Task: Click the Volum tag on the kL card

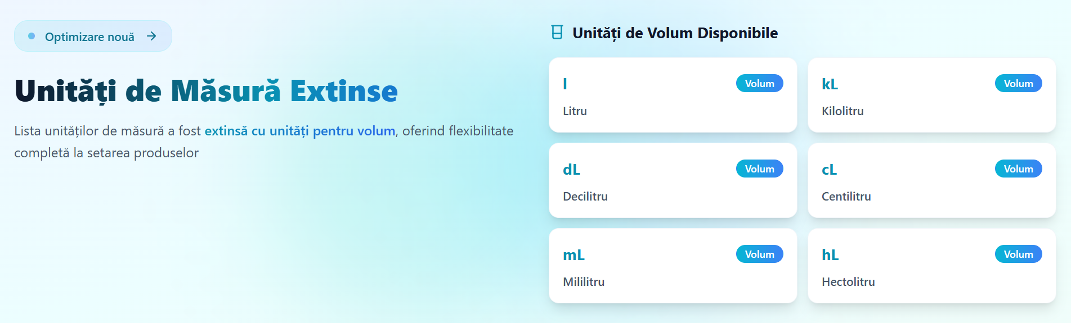Action: 1019,83
